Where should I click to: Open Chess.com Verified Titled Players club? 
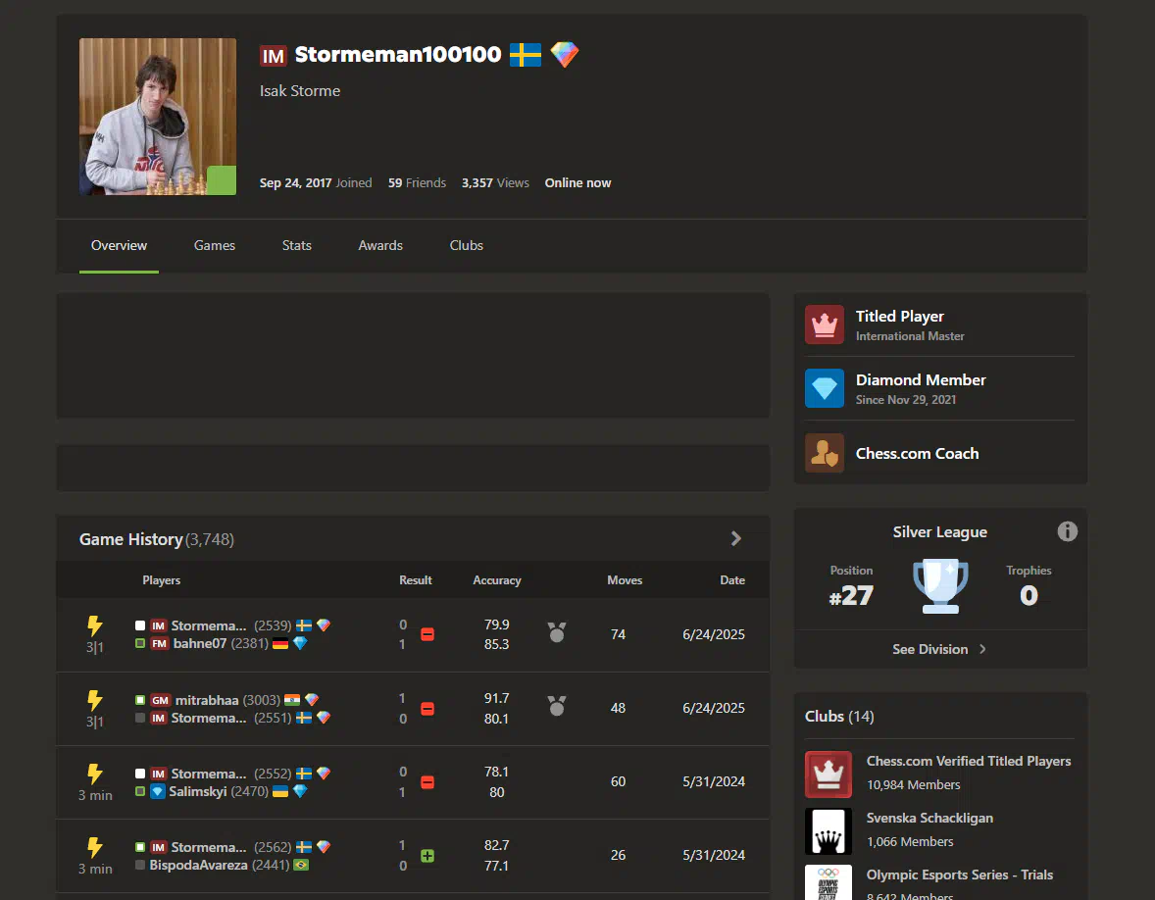(968, 762)
